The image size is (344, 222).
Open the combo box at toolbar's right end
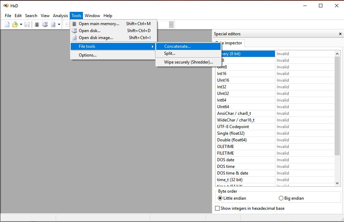pyautogui.click(x=171, y=24)
